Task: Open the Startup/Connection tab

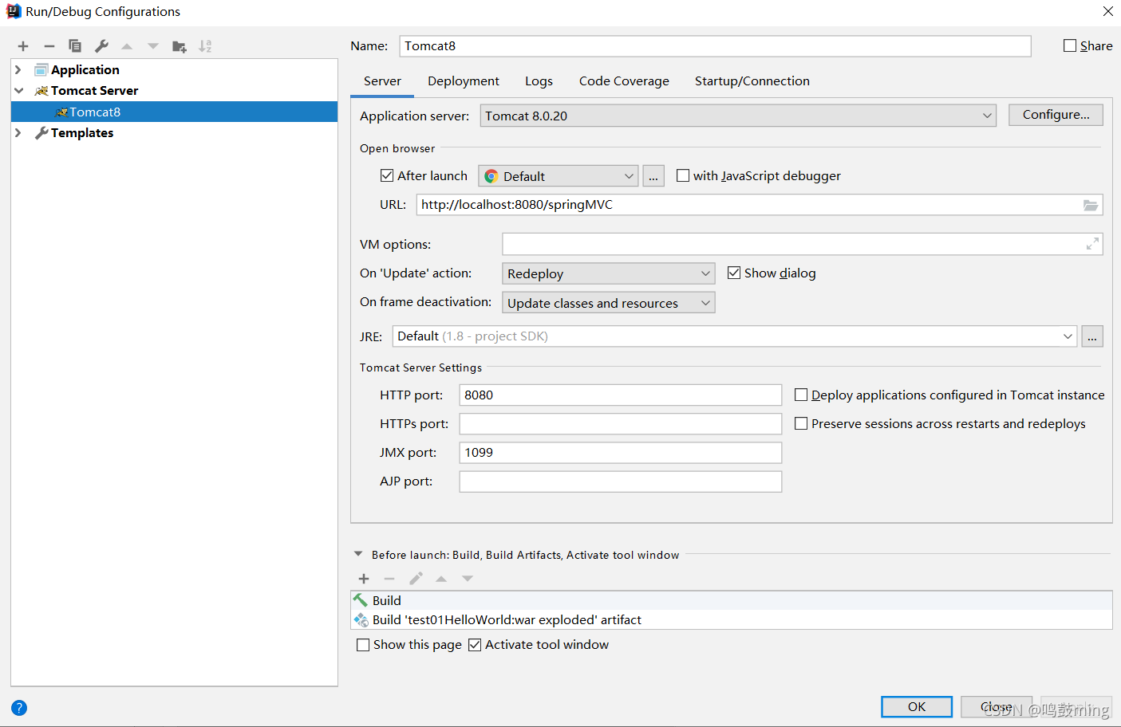Action: pyautogui.click(x=752, y=81)
